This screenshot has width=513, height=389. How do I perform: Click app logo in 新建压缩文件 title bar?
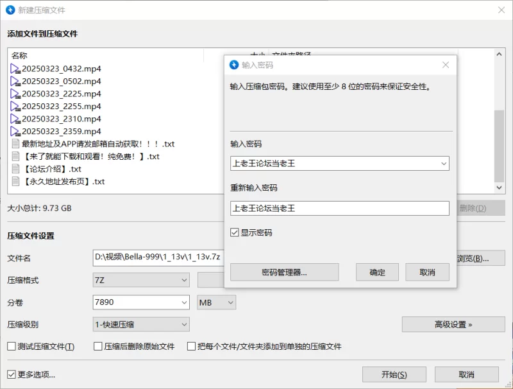pos(10,10)
